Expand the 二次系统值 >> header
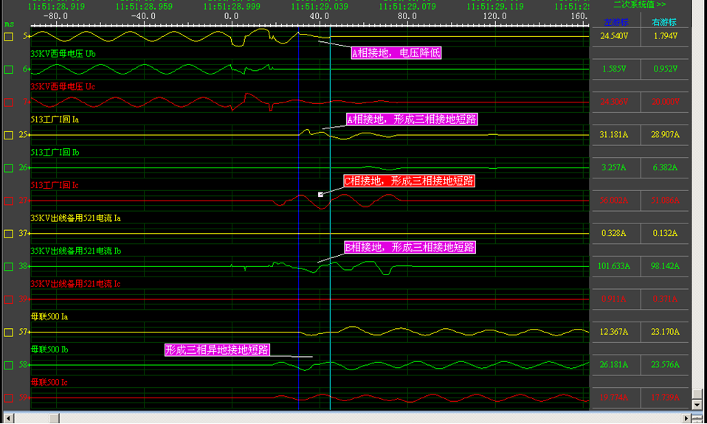This screenshot has width=707, height=424. [639, 4]
